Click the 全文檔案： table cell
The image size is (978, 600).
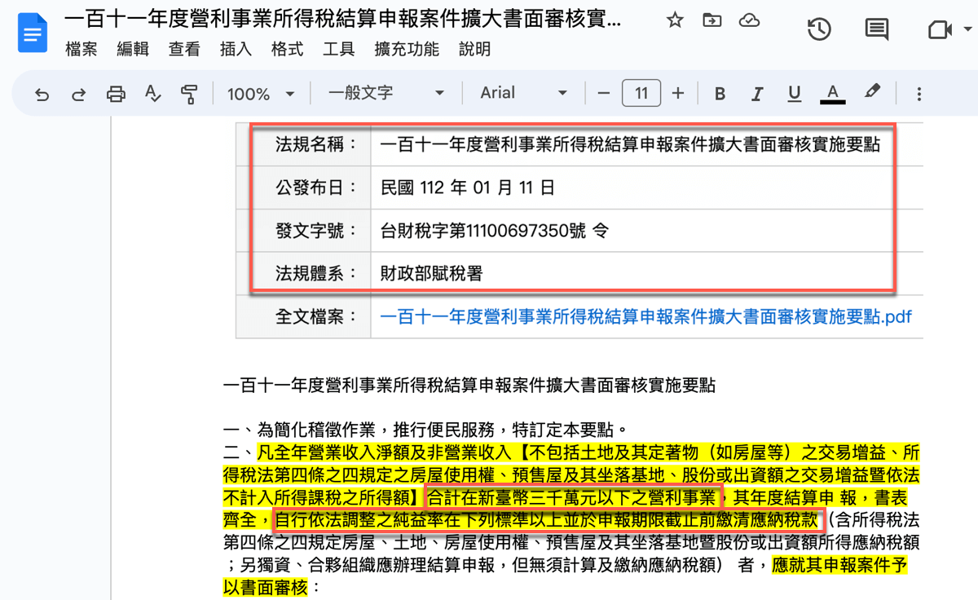click(303, 316)
